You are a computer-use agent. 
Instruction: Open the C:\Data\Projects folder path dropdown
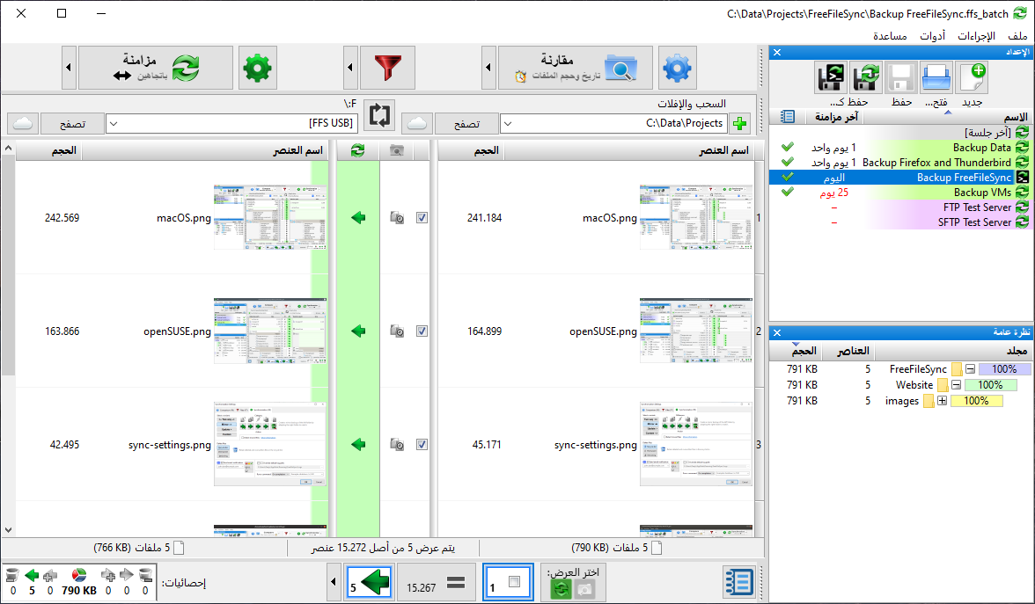508,123
